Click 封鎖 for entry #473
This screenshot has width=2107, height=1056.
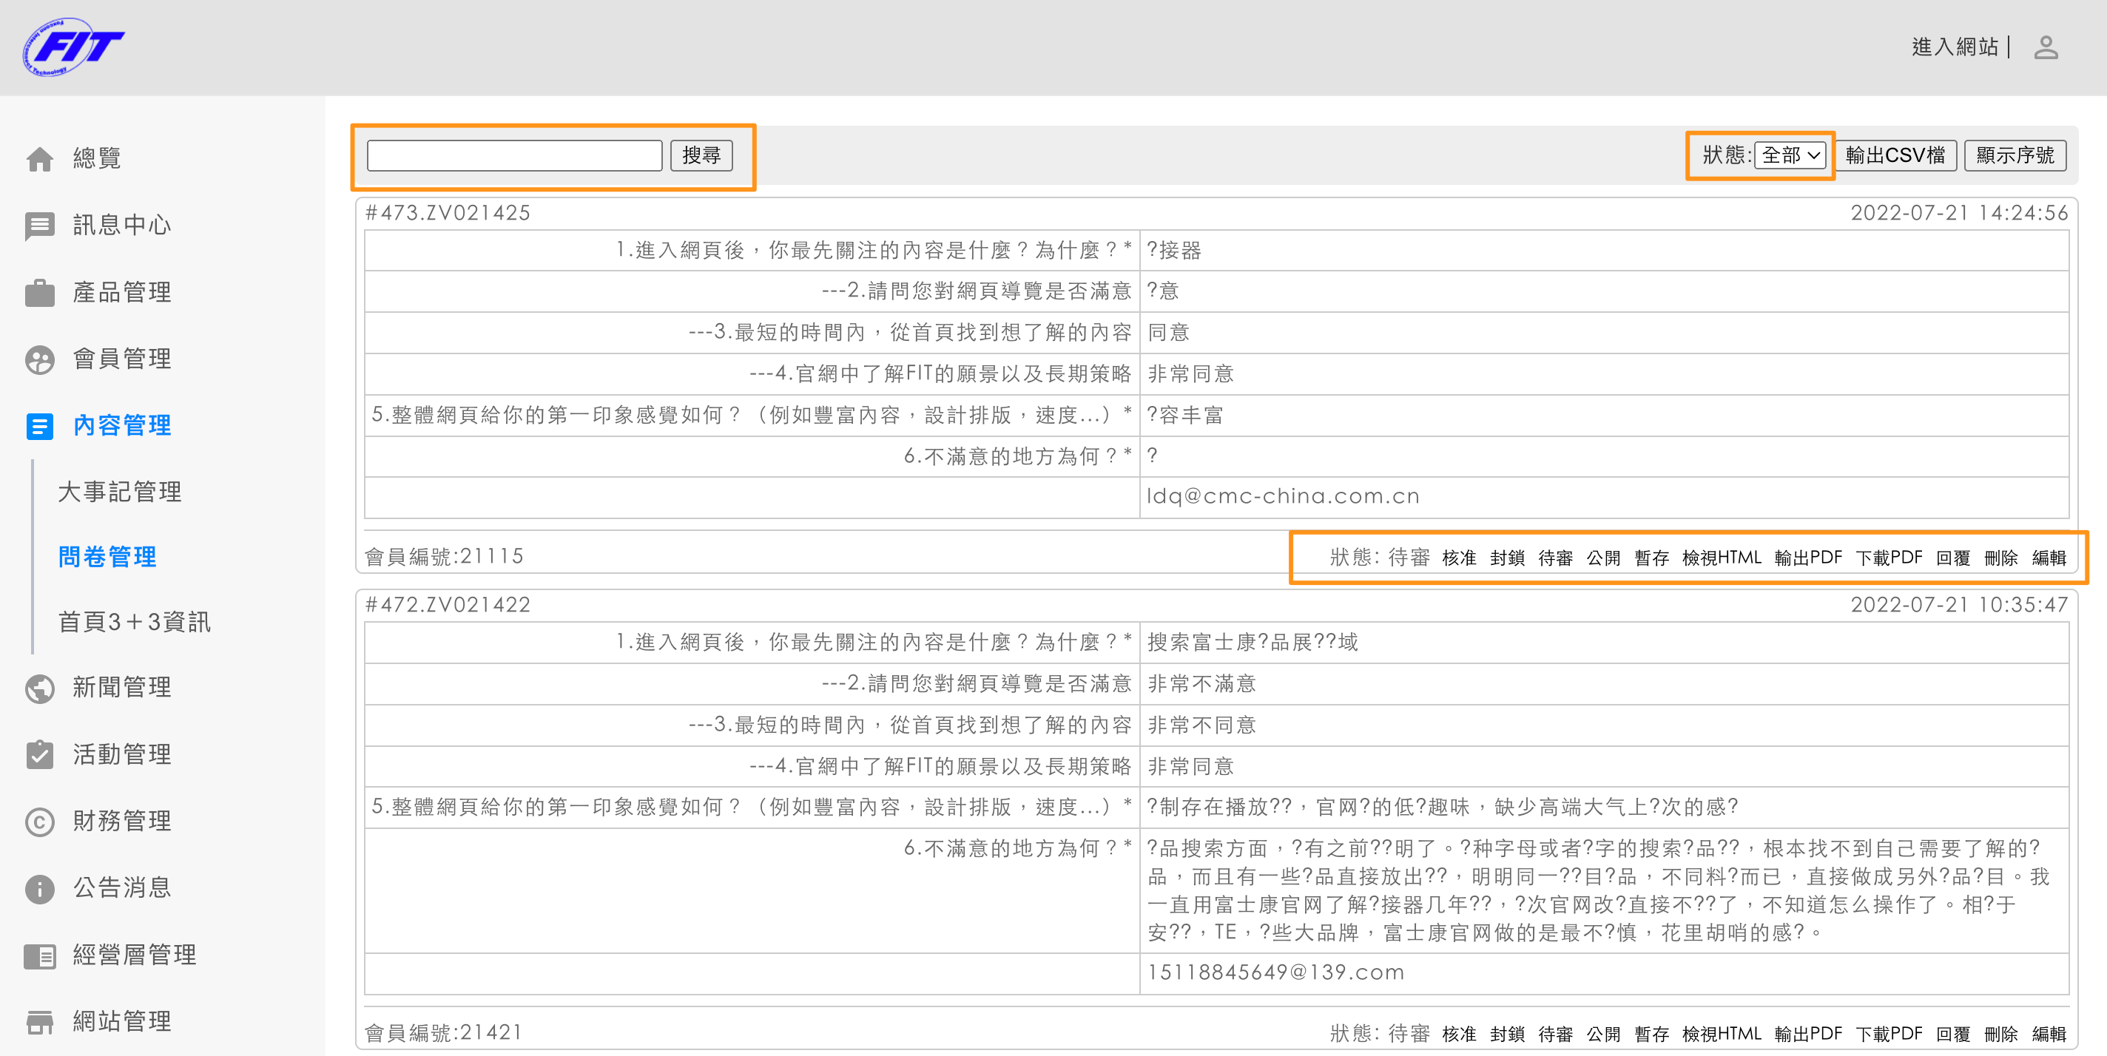click(x=1506, y=558)
